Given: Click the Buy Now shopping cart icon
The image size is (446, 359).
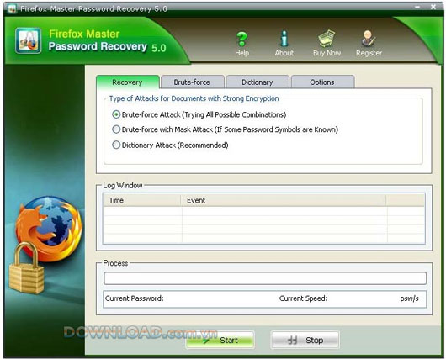Looking at the screenshot, I should (x=327, y=39).
